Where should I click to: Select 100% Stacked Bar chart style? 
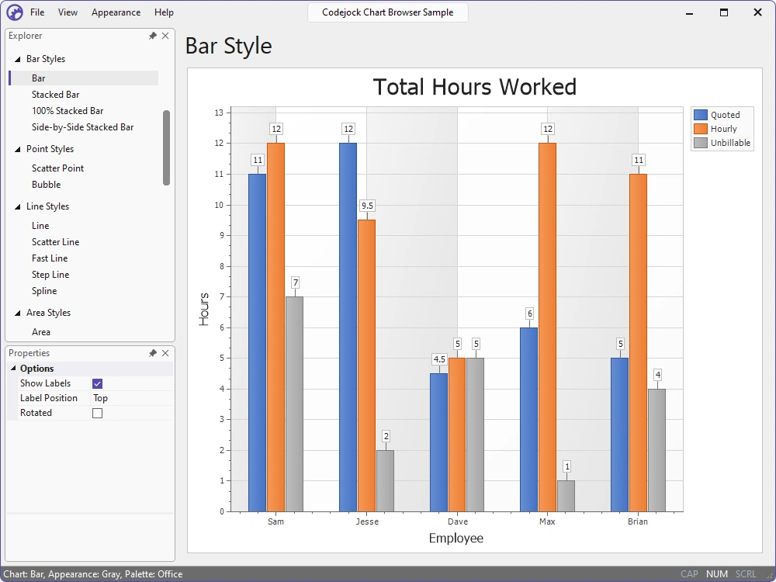(68, 111)
